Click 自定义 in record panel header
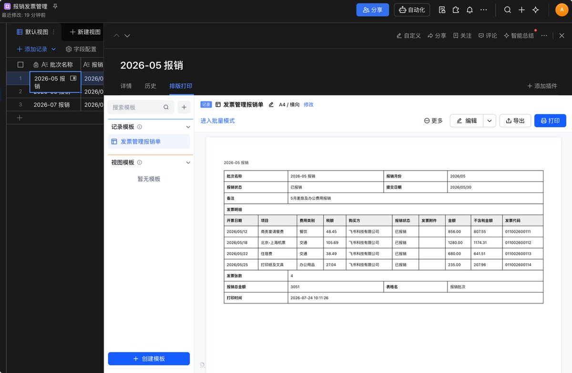 (x=409, y=36)
